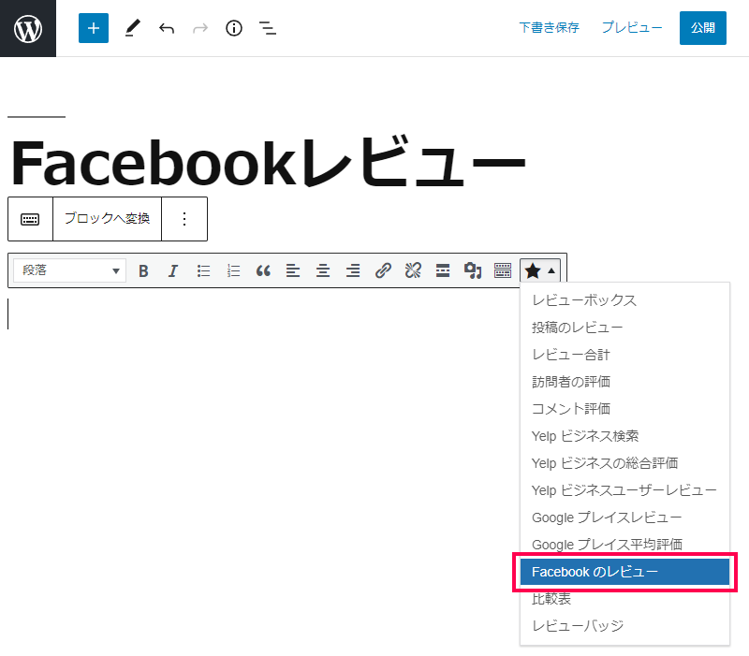Open the プレビュー preview link
The height and width of the screenshot is (656, 749).
coord(631,28)
